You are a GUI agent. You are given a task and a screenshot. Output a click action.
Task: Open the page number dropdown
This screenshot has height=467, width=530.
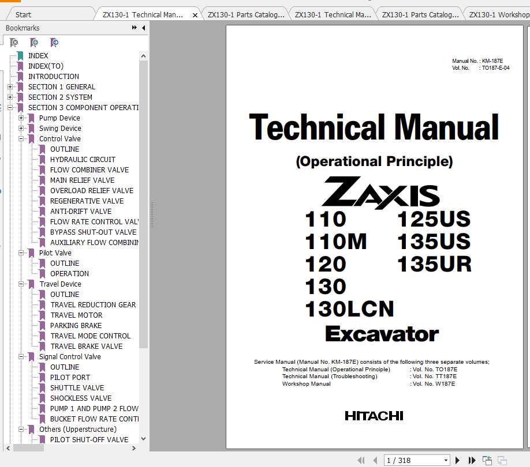tap(445, 460)
